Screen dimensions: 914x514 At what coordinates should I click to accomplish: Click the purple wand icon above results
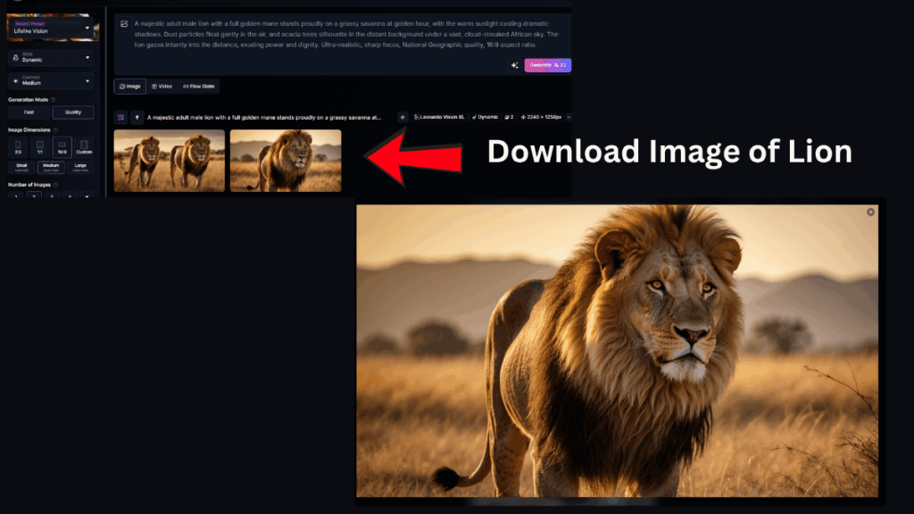pos(120,117)
